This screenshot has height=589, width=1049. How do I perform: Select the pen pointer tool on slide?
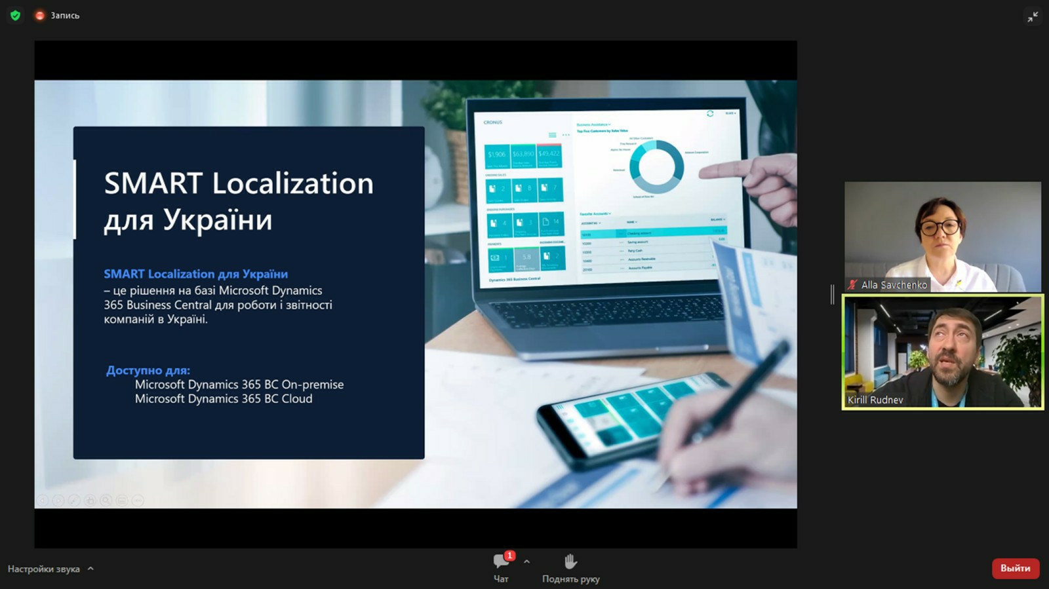point(74,501)
